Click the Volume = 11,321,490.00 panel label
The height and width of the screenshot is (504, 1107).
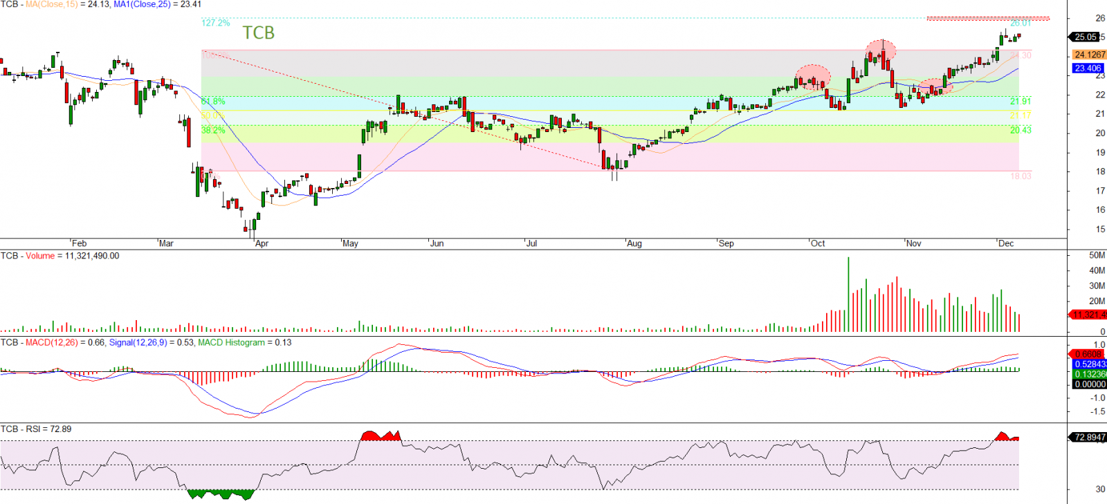[72, 256]
